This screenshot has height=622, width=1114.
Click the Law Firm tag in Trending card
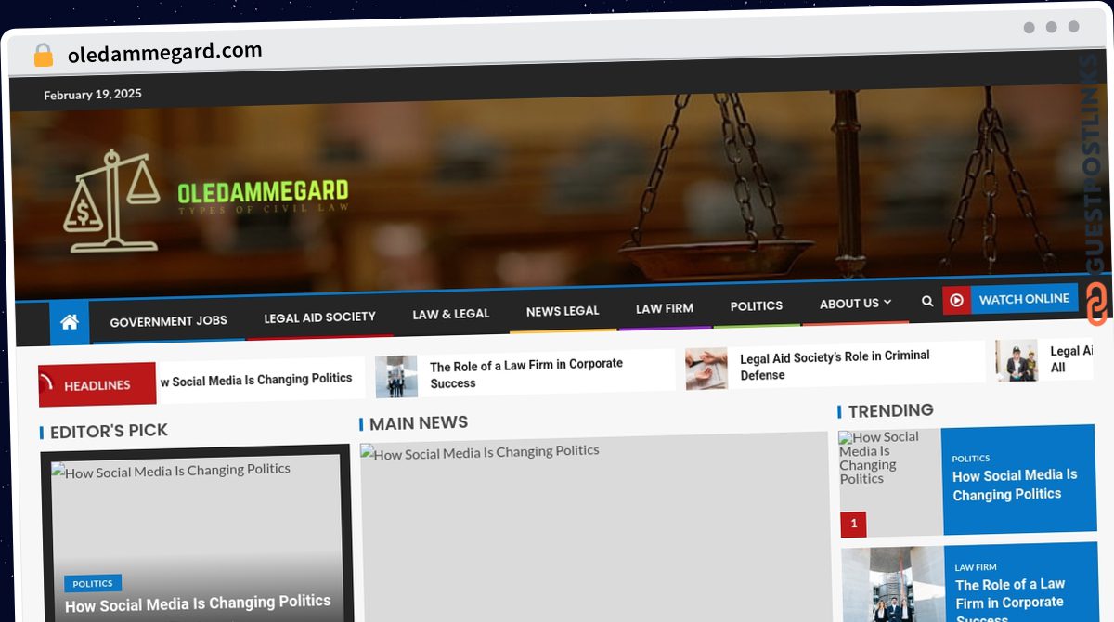pos(976,567)
